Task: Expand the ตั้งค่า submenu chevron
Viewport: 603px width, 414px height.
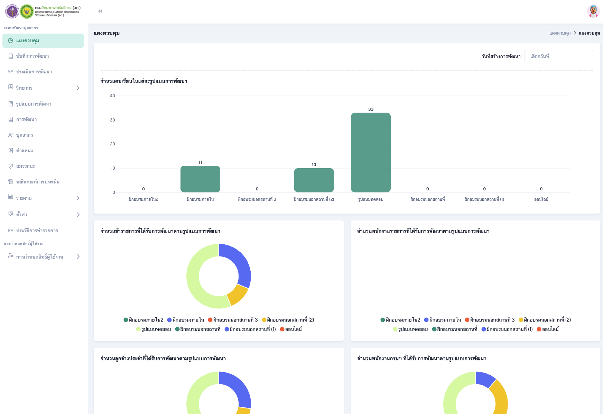Action: pos(78,215)
